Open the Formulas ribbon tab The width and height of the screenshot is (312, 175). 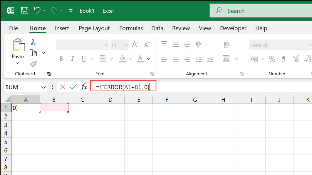pyautogui.click(x=131, y=28)
